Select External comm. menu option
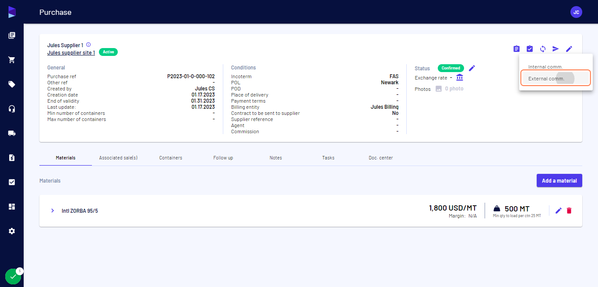 coord(556,79)
